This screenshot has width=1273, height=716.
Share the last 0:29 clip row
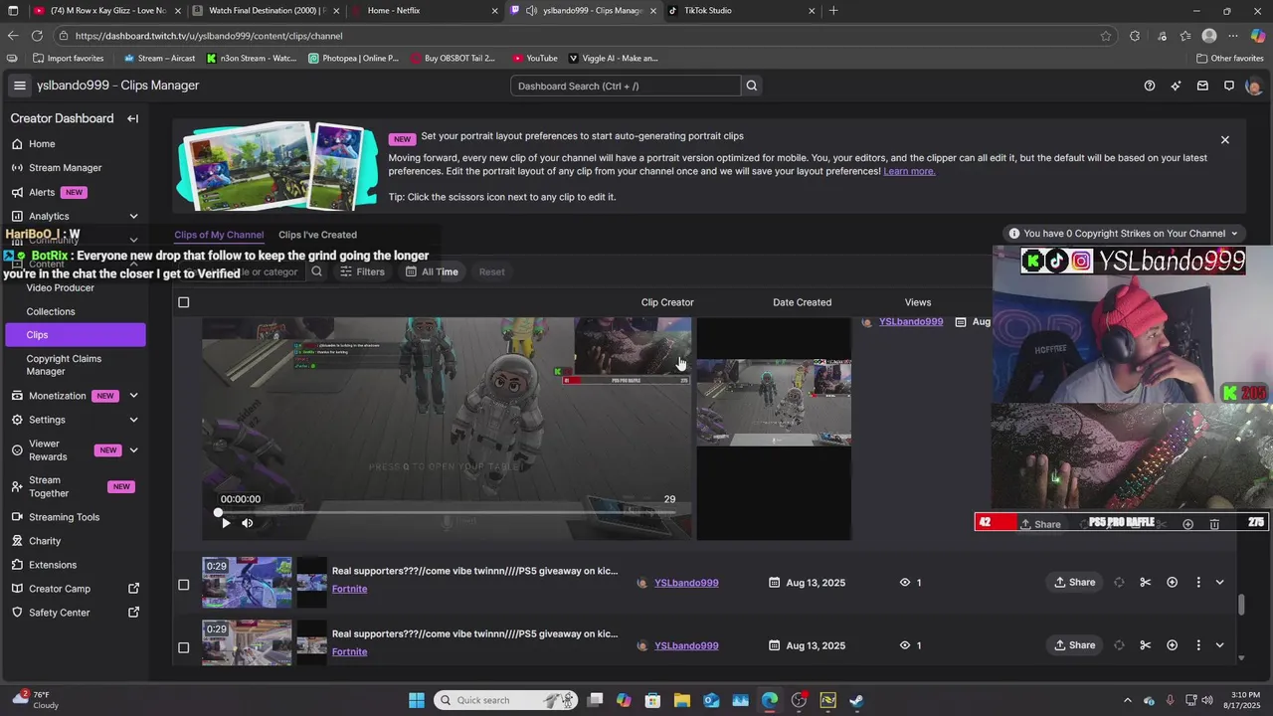[1075, 645]
